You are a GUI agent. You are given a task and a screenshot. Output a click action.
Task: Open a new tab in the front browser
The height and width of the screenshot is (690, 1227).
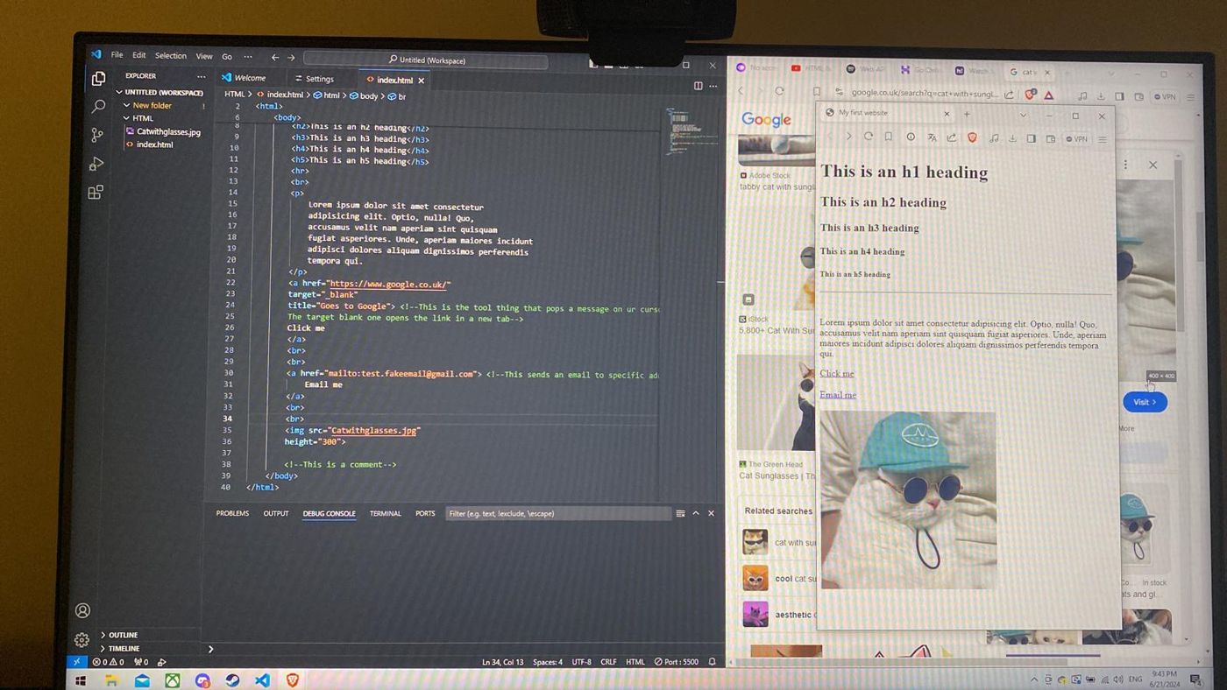tap(967, 114)
